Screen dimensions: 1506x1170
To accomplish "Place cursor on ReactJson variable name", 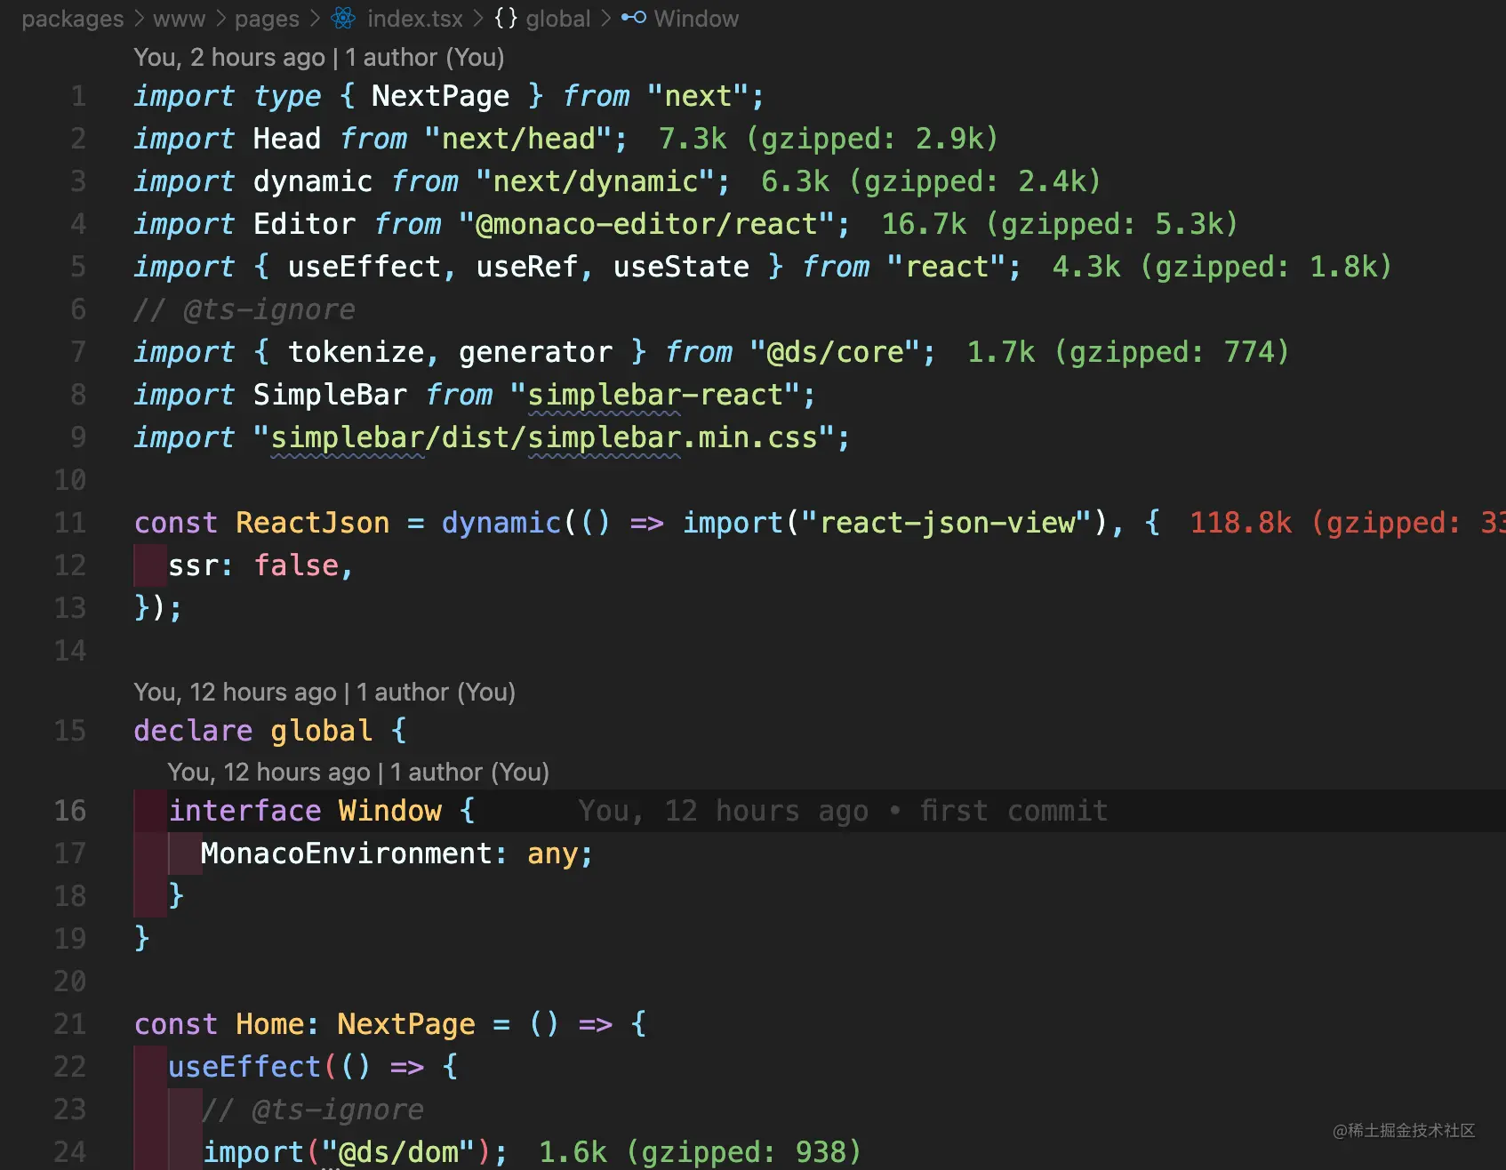I will click(x=312, y=523).
